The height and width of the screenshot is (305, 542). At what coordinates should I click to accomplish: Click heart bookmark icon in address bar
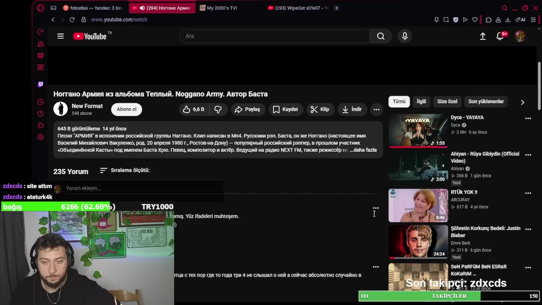pos(475,19)
